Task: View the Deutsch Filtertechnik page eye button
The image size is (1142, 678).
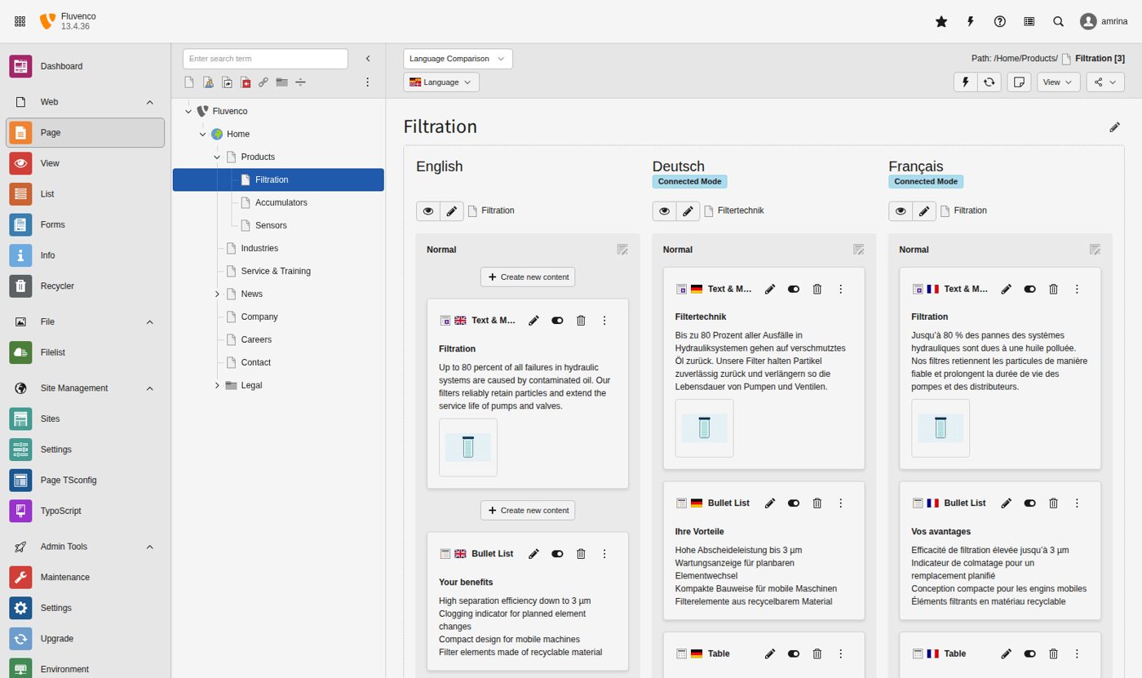Action: pos(664,211)
